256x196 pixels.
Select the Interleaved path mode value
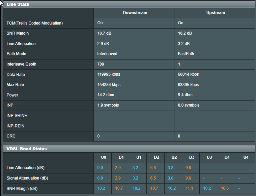point(107,54)
